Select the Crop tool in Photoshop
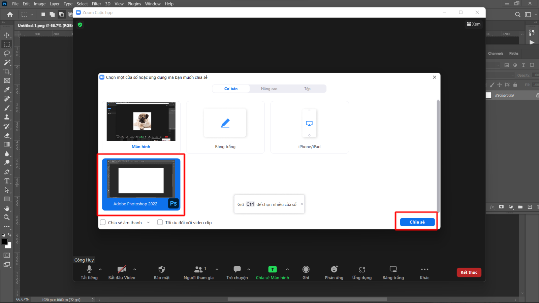The width and height of the screenshot is (539, 303). (6, 71)
